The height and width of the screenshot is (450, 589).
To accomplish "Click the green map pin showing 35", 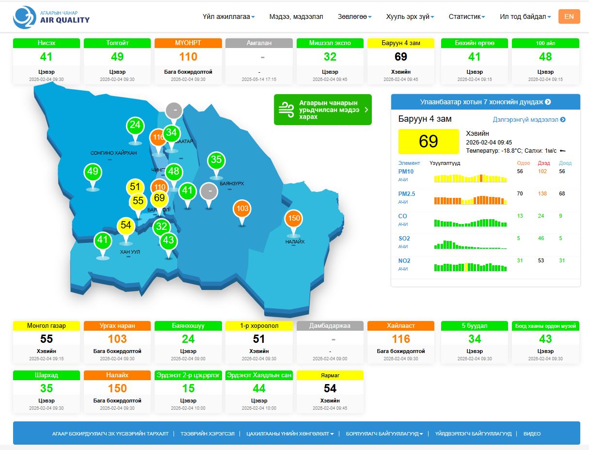I will [x=216, y=160].
